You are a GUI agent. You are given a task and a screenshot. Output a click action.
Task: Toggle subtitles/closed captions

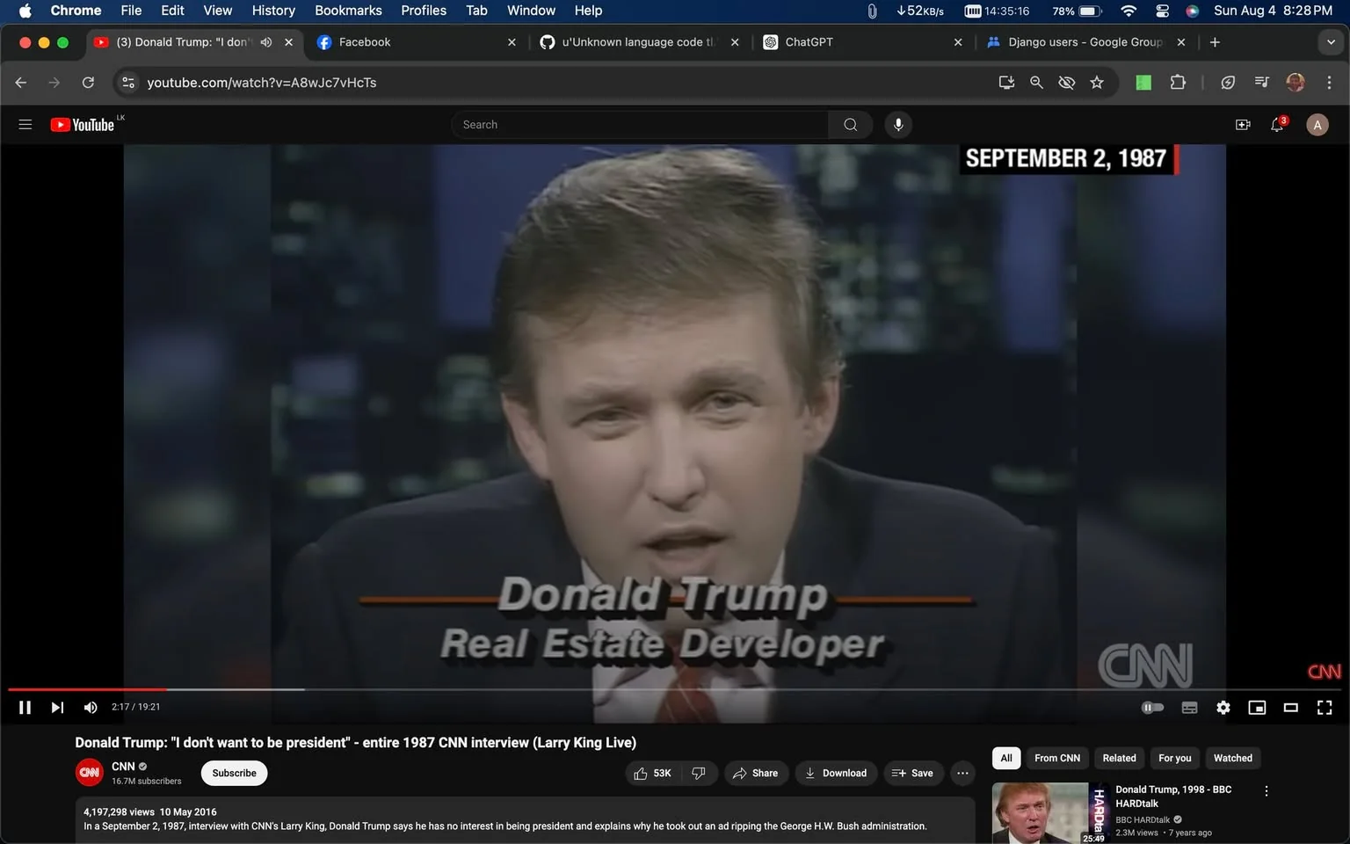(x=1189, y=708)
